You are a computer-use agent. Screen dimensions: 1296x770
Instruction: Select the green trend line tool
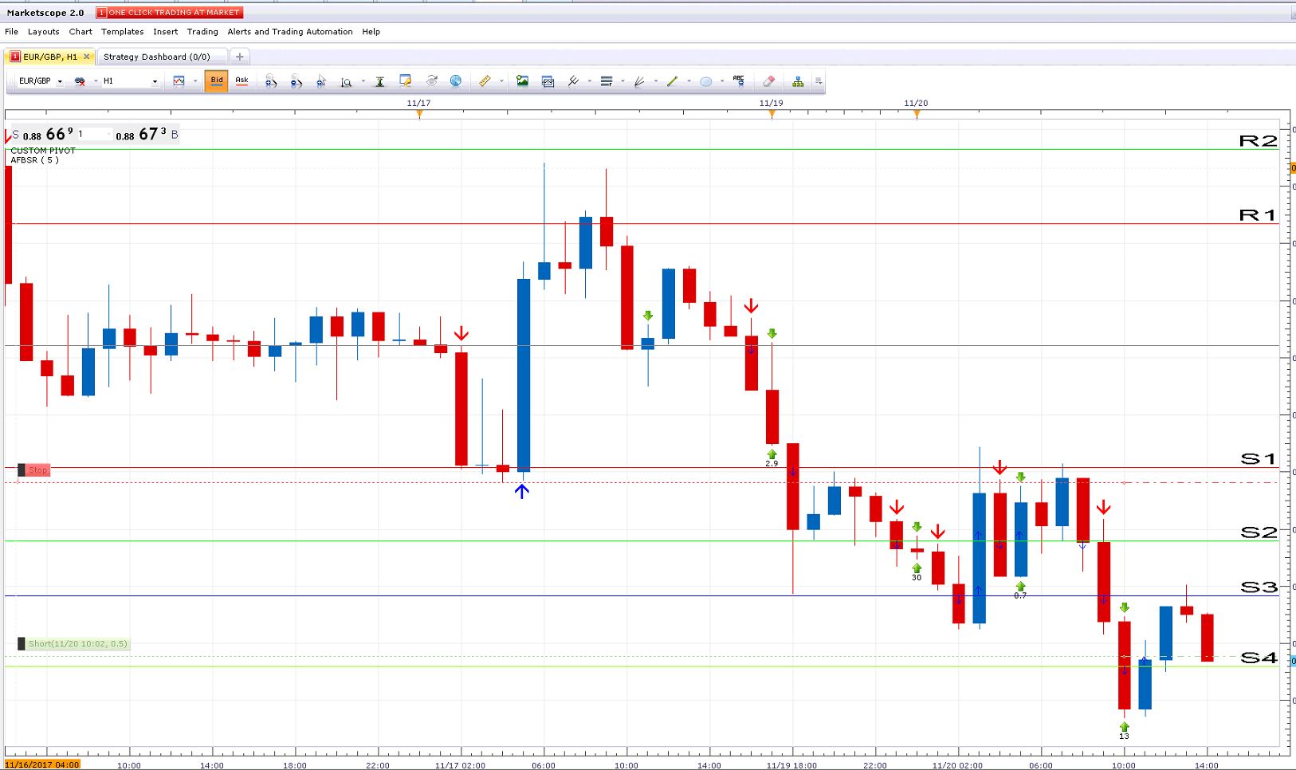click(672, 81)
